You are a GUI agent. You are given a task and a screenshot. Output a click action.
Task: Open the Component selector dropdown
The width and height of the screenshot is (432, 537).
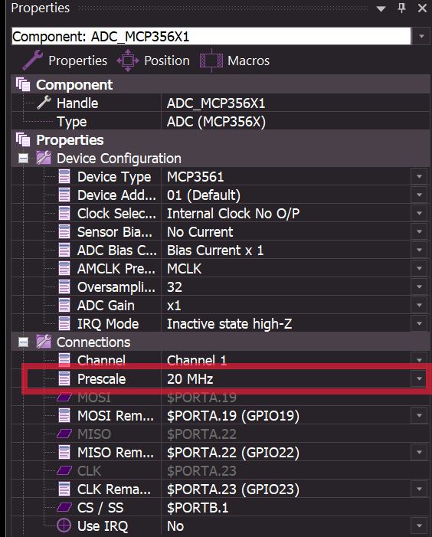coord(421,36)
